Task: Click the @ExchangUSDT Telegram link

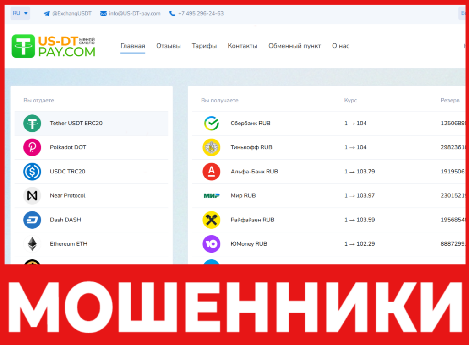Action: [x=71, y=13]
